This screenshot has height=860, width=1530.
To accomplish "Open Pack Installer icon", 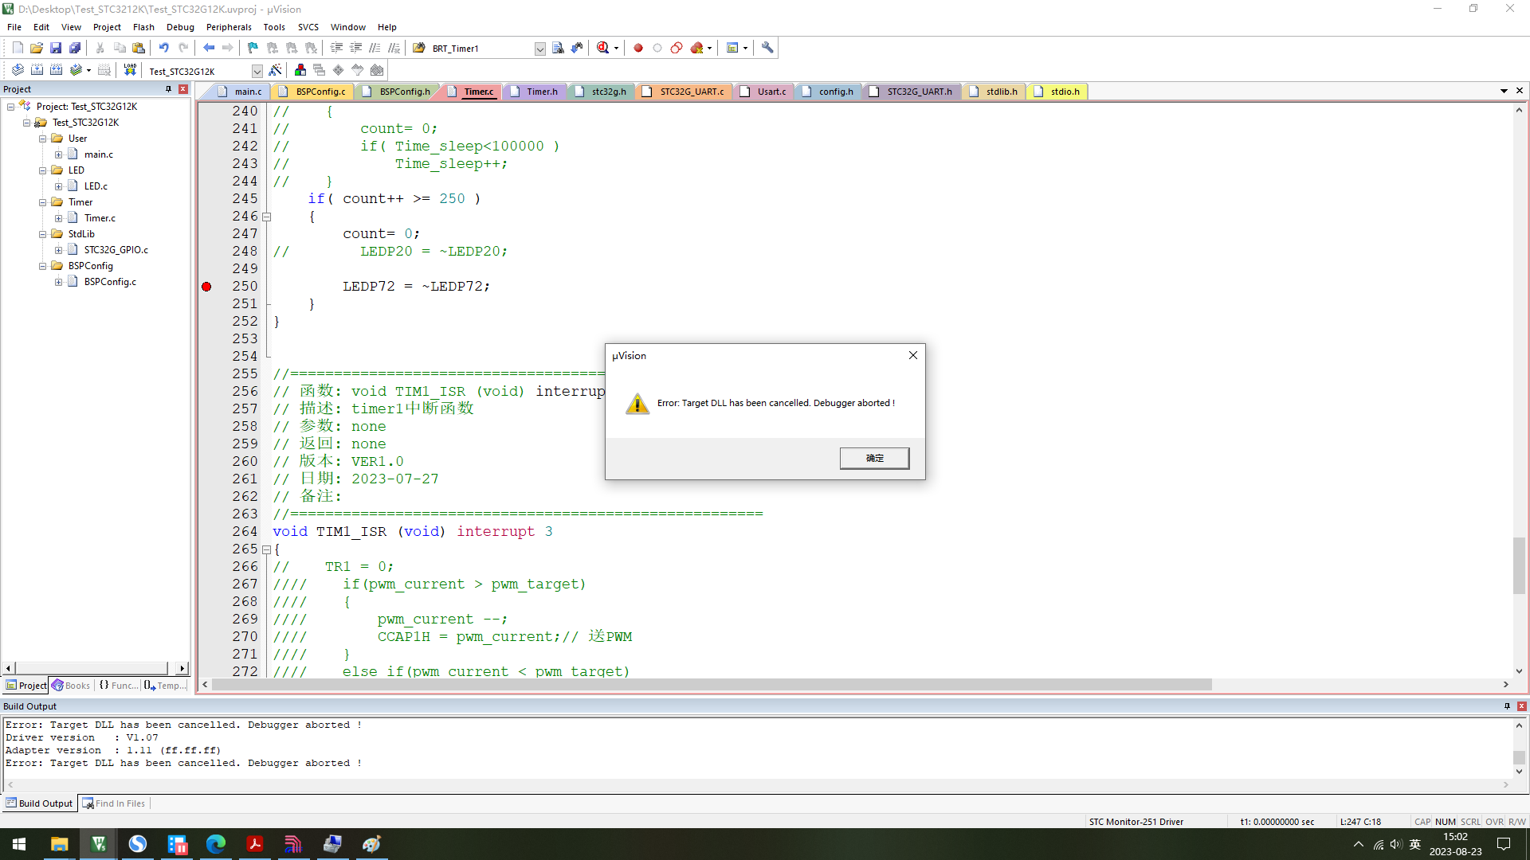I will point(377,70).
